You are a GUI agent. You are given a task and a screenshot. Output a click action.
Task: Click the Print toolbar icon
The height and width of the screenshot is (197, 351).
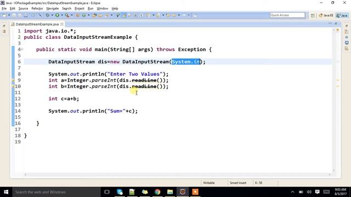[26, 15]
